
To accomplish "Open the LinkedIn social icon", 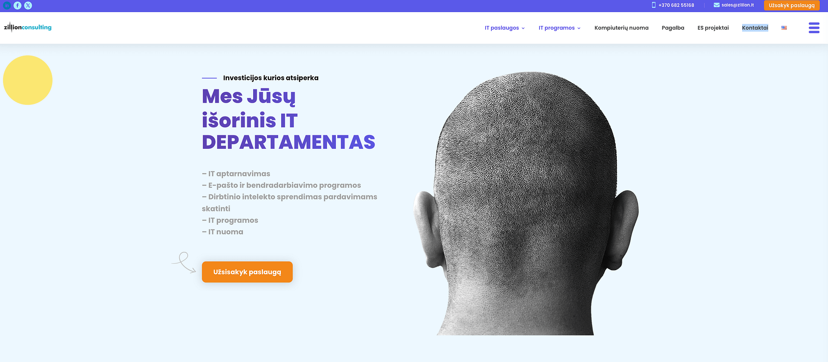I will point(7,6).
